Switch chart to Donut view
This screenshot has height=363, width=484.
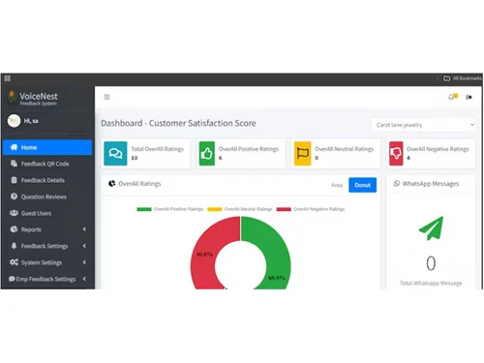click(x=363, y=185)
